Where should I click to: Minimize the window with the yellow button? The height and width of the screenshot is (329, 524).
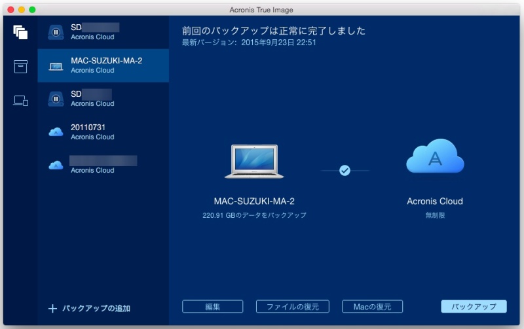tap(22, 10)
